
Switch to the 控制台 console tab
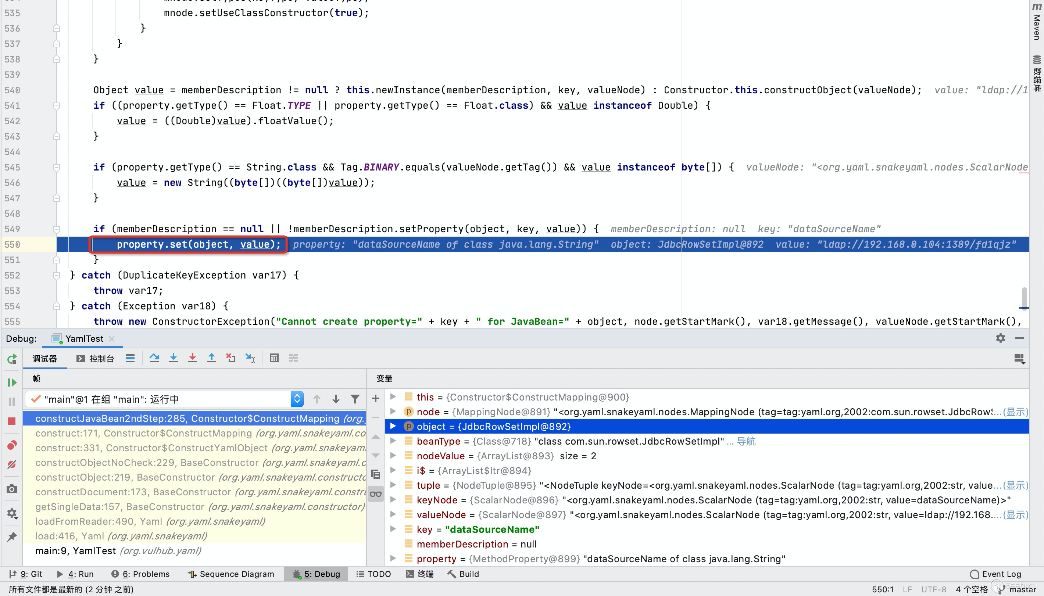pyautogui.click(x=95, y=359)
